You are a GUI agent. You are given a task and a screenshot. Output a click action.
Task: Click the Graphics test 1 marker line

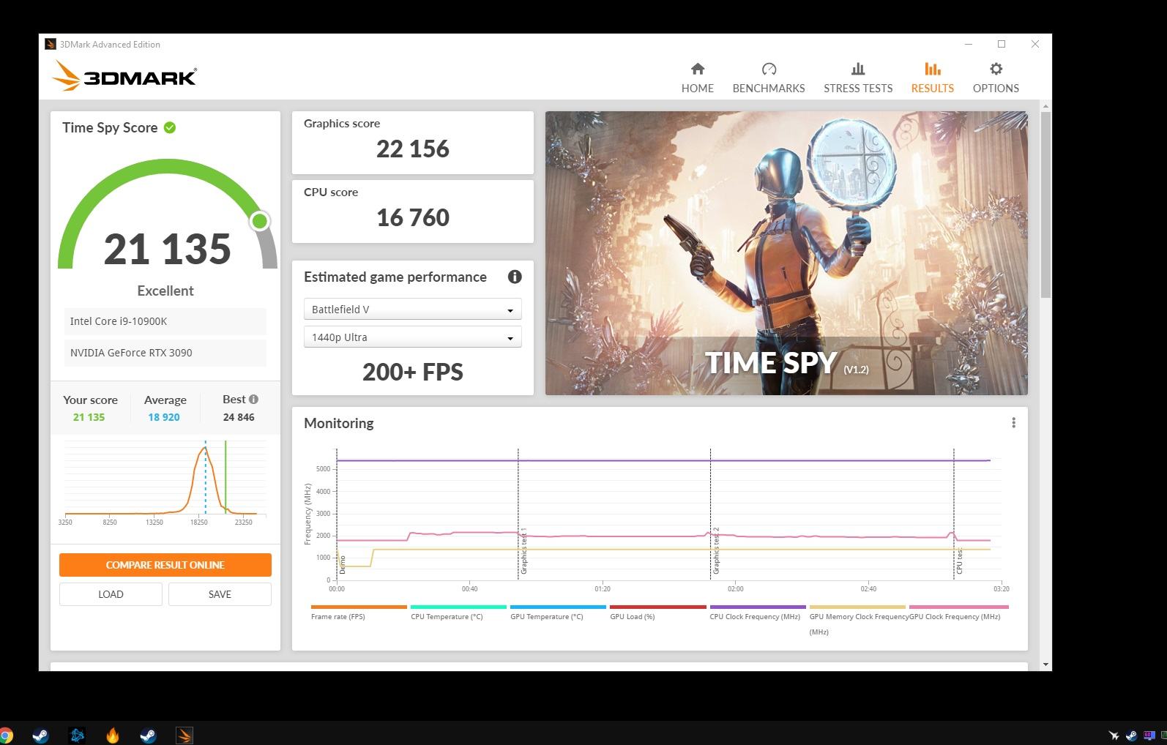click(x=518, y=514)
